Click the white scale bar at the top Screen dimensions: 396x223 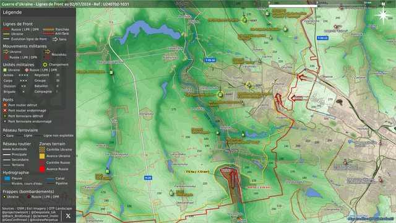pos(293,6)
